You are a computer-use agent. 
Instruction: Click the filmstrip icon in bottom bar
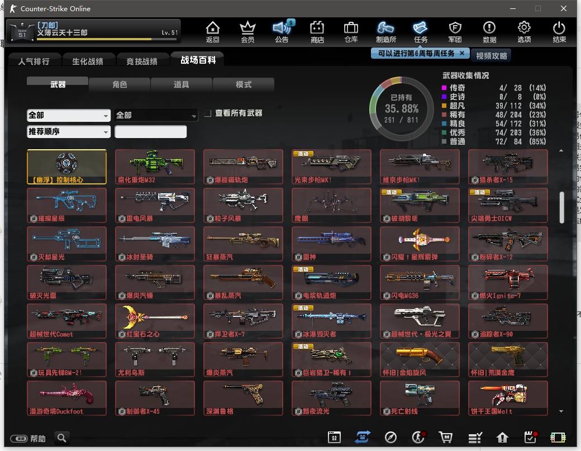pyautogui.click(x=558, y=438)
